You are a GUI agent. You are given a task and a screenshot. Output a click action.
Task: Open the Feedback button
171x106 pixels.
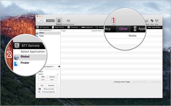[51, 86]
